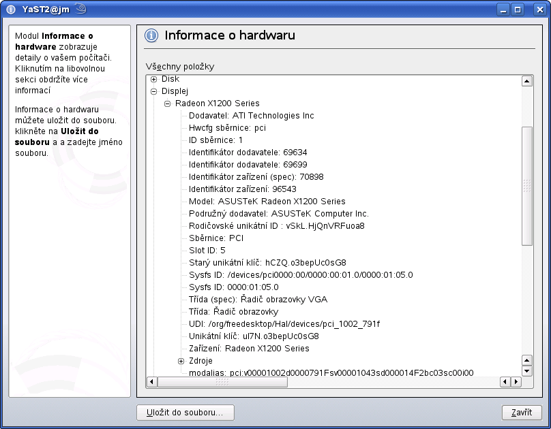
Task: Select the Sysfs ID: /devices/pci0000:00 path row
Action: pos(301,275)
